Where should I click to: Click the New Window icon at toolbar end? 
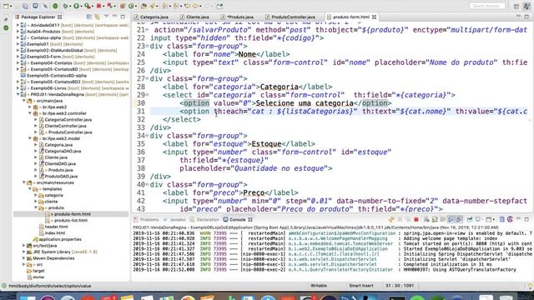pos(219,6)
